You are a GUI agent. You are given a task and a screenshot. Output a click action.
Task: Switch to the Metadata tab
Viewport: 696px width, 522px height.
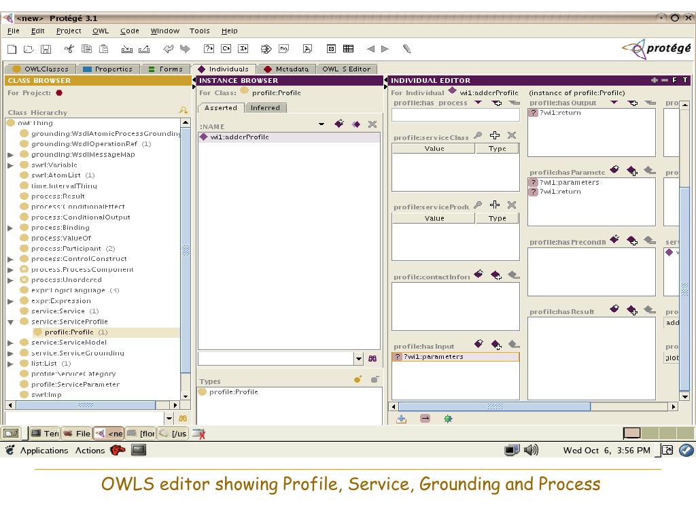[x=286, y=69]
